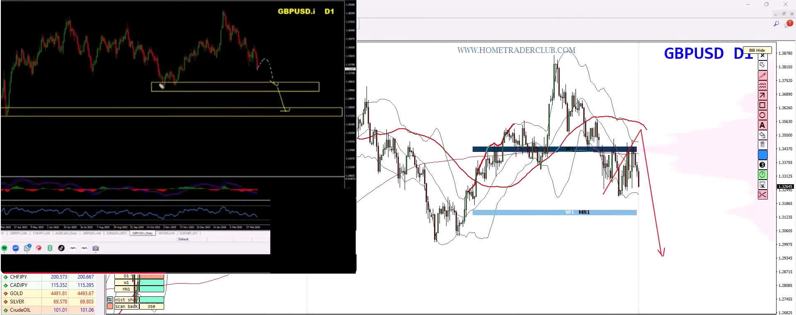The height and width of the screenshot is (315, 796).
Task: Open EURGBP.i,H1 tab in overlay screenshot
Action: pos(189,233)
